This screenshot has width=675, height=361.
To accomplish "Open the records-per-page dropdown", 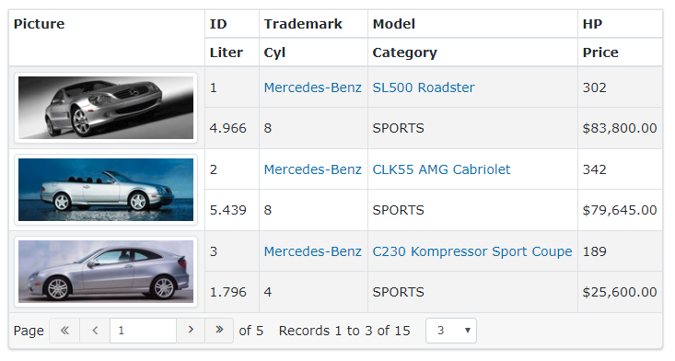I will 450,331.
